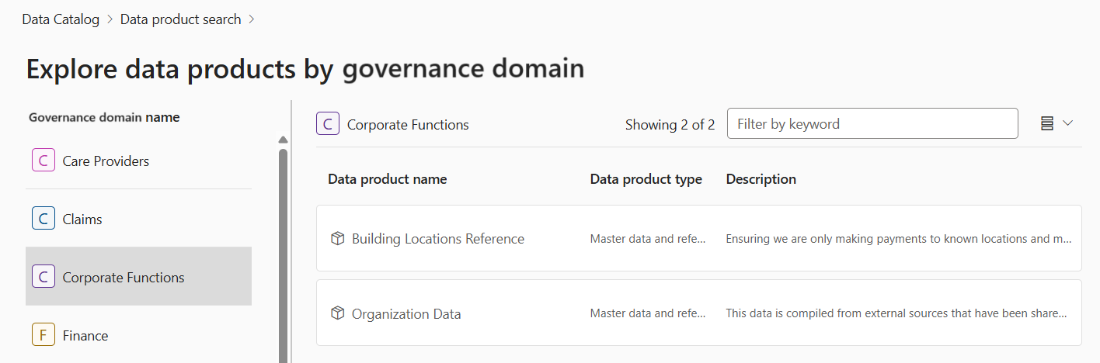
Task: Sort by Data product name column header
Action: pyautogui.click(x=387, y=179)
